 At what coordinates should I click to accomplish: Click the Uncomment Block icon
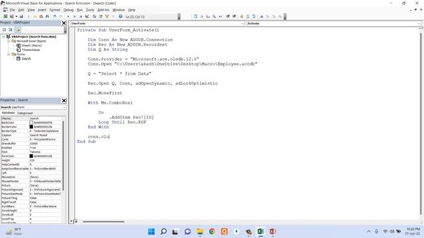(x=254, y=17)
